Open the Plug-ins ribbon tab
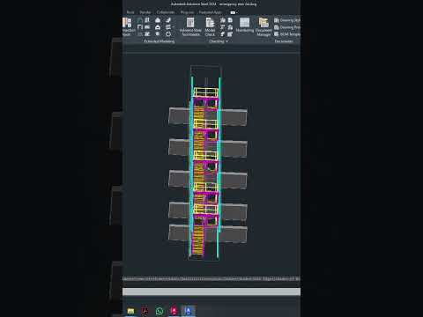This screenshot has width=423, height=317. pyautogui.click(x=187, y=12)
